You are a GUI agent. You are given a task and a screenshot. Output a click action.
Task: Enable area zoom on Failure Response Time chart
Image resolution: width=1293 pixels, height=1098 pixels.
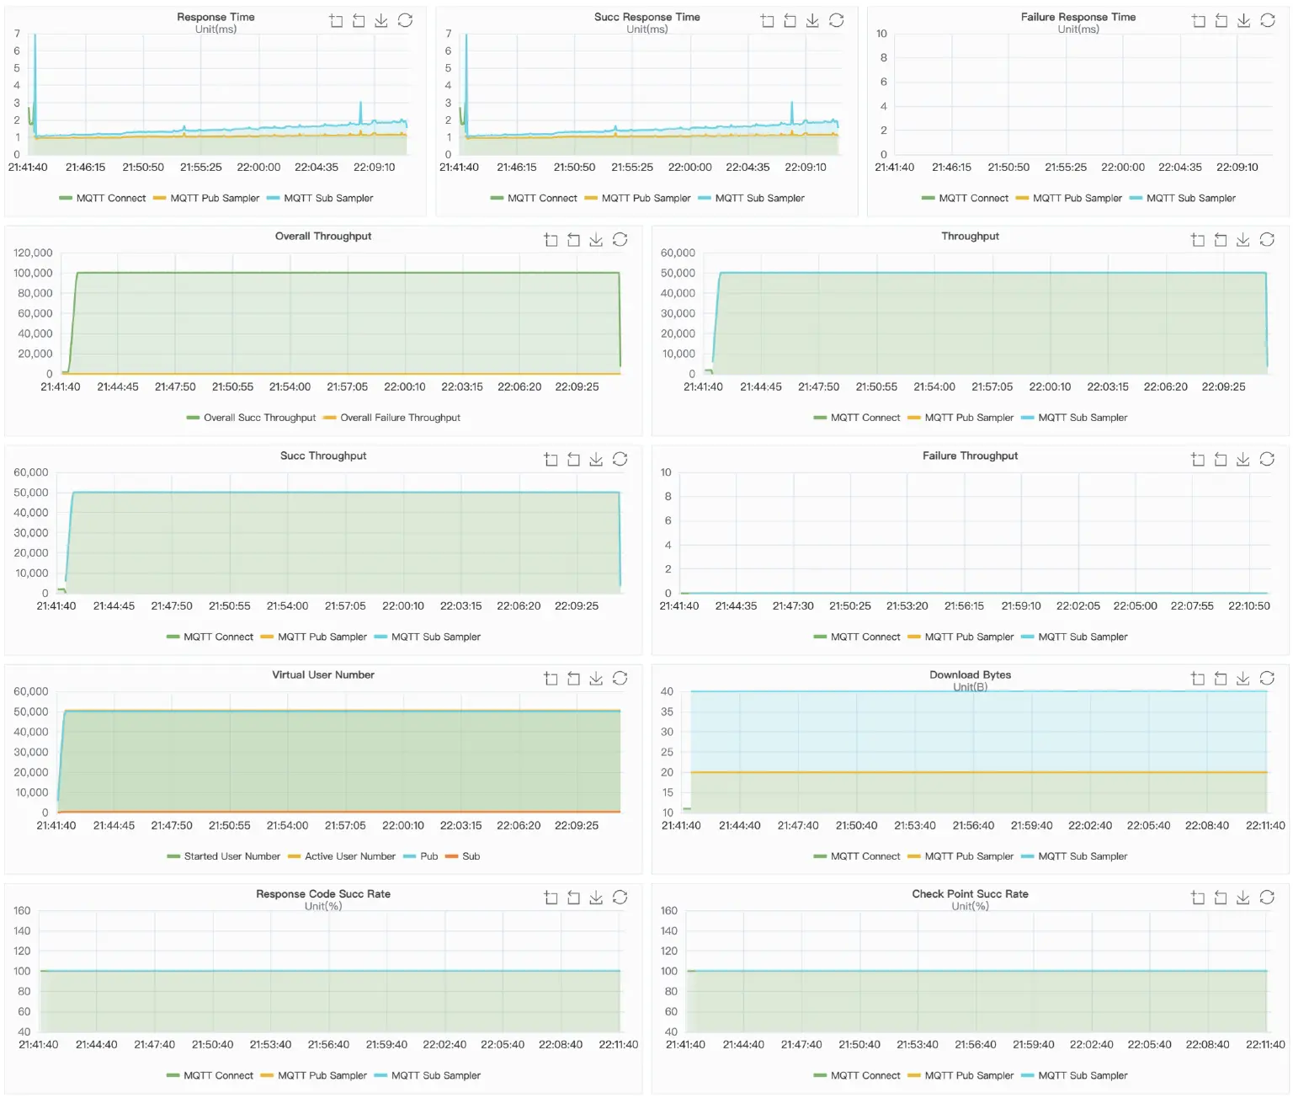(x=1198, y=20)
